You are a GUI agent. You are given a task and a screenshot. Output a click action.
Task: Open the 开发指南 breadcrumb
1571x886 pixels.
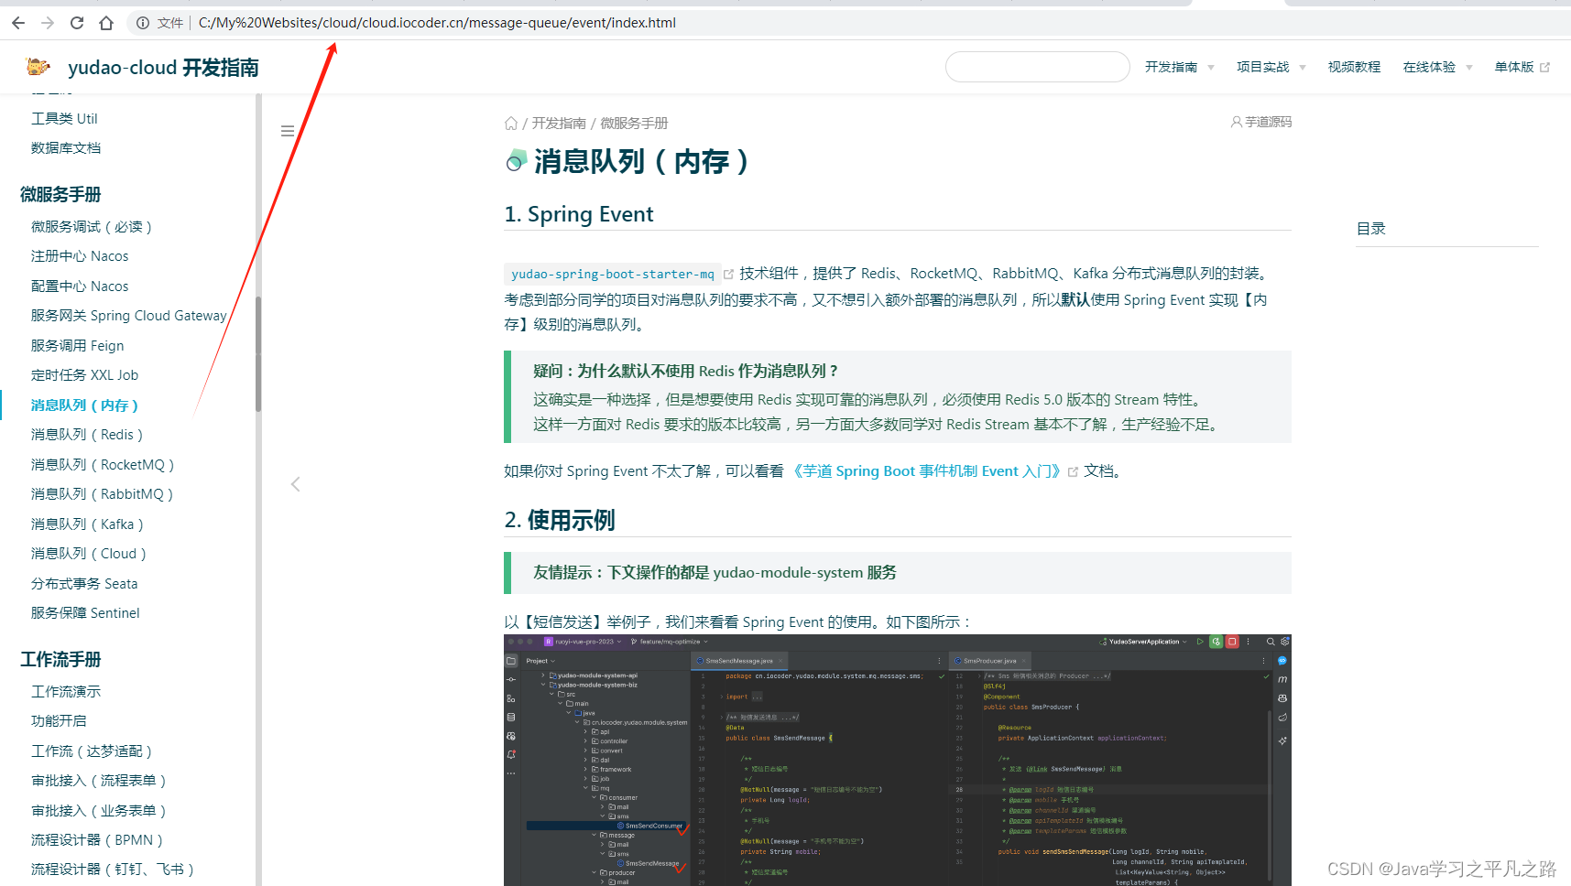[559, 123]
